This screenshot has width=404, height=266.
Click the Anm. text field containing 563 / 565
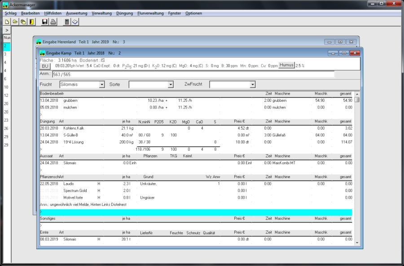pos(193,74)
